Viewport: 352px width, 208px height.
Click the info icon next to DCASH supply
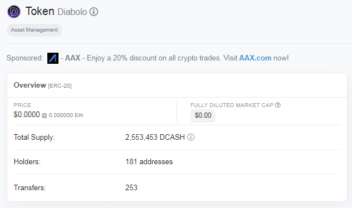pos(191,137)
